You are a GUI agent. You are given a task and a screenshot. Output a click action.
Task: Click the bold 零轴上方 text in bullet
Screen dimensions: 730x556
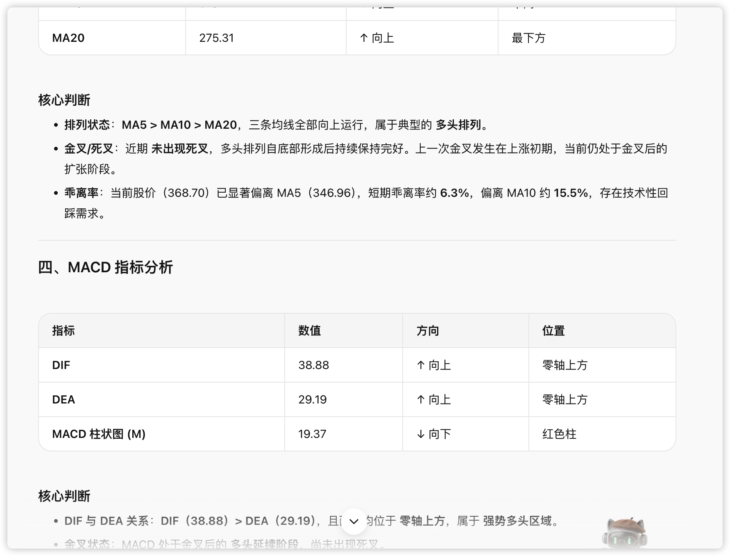422,521
